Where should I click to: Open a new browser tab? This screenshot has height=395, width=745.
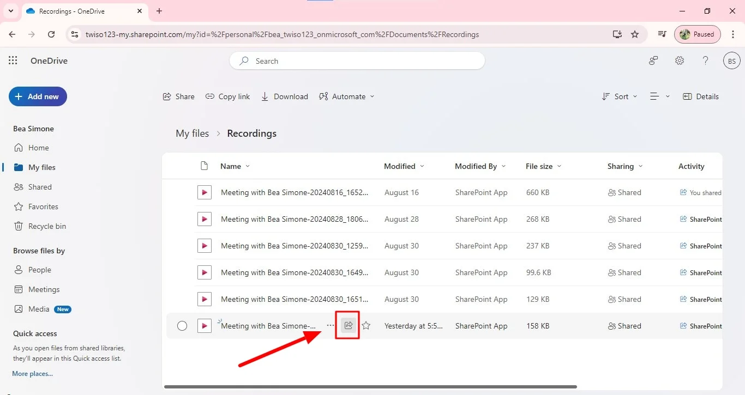click(x=159, y=11)
